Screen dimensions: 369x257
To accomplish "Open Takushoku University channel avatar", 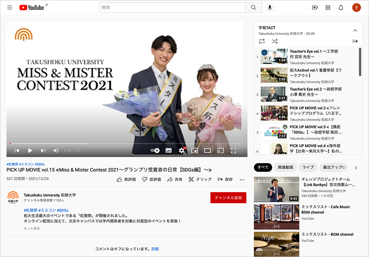I will 13,197.
